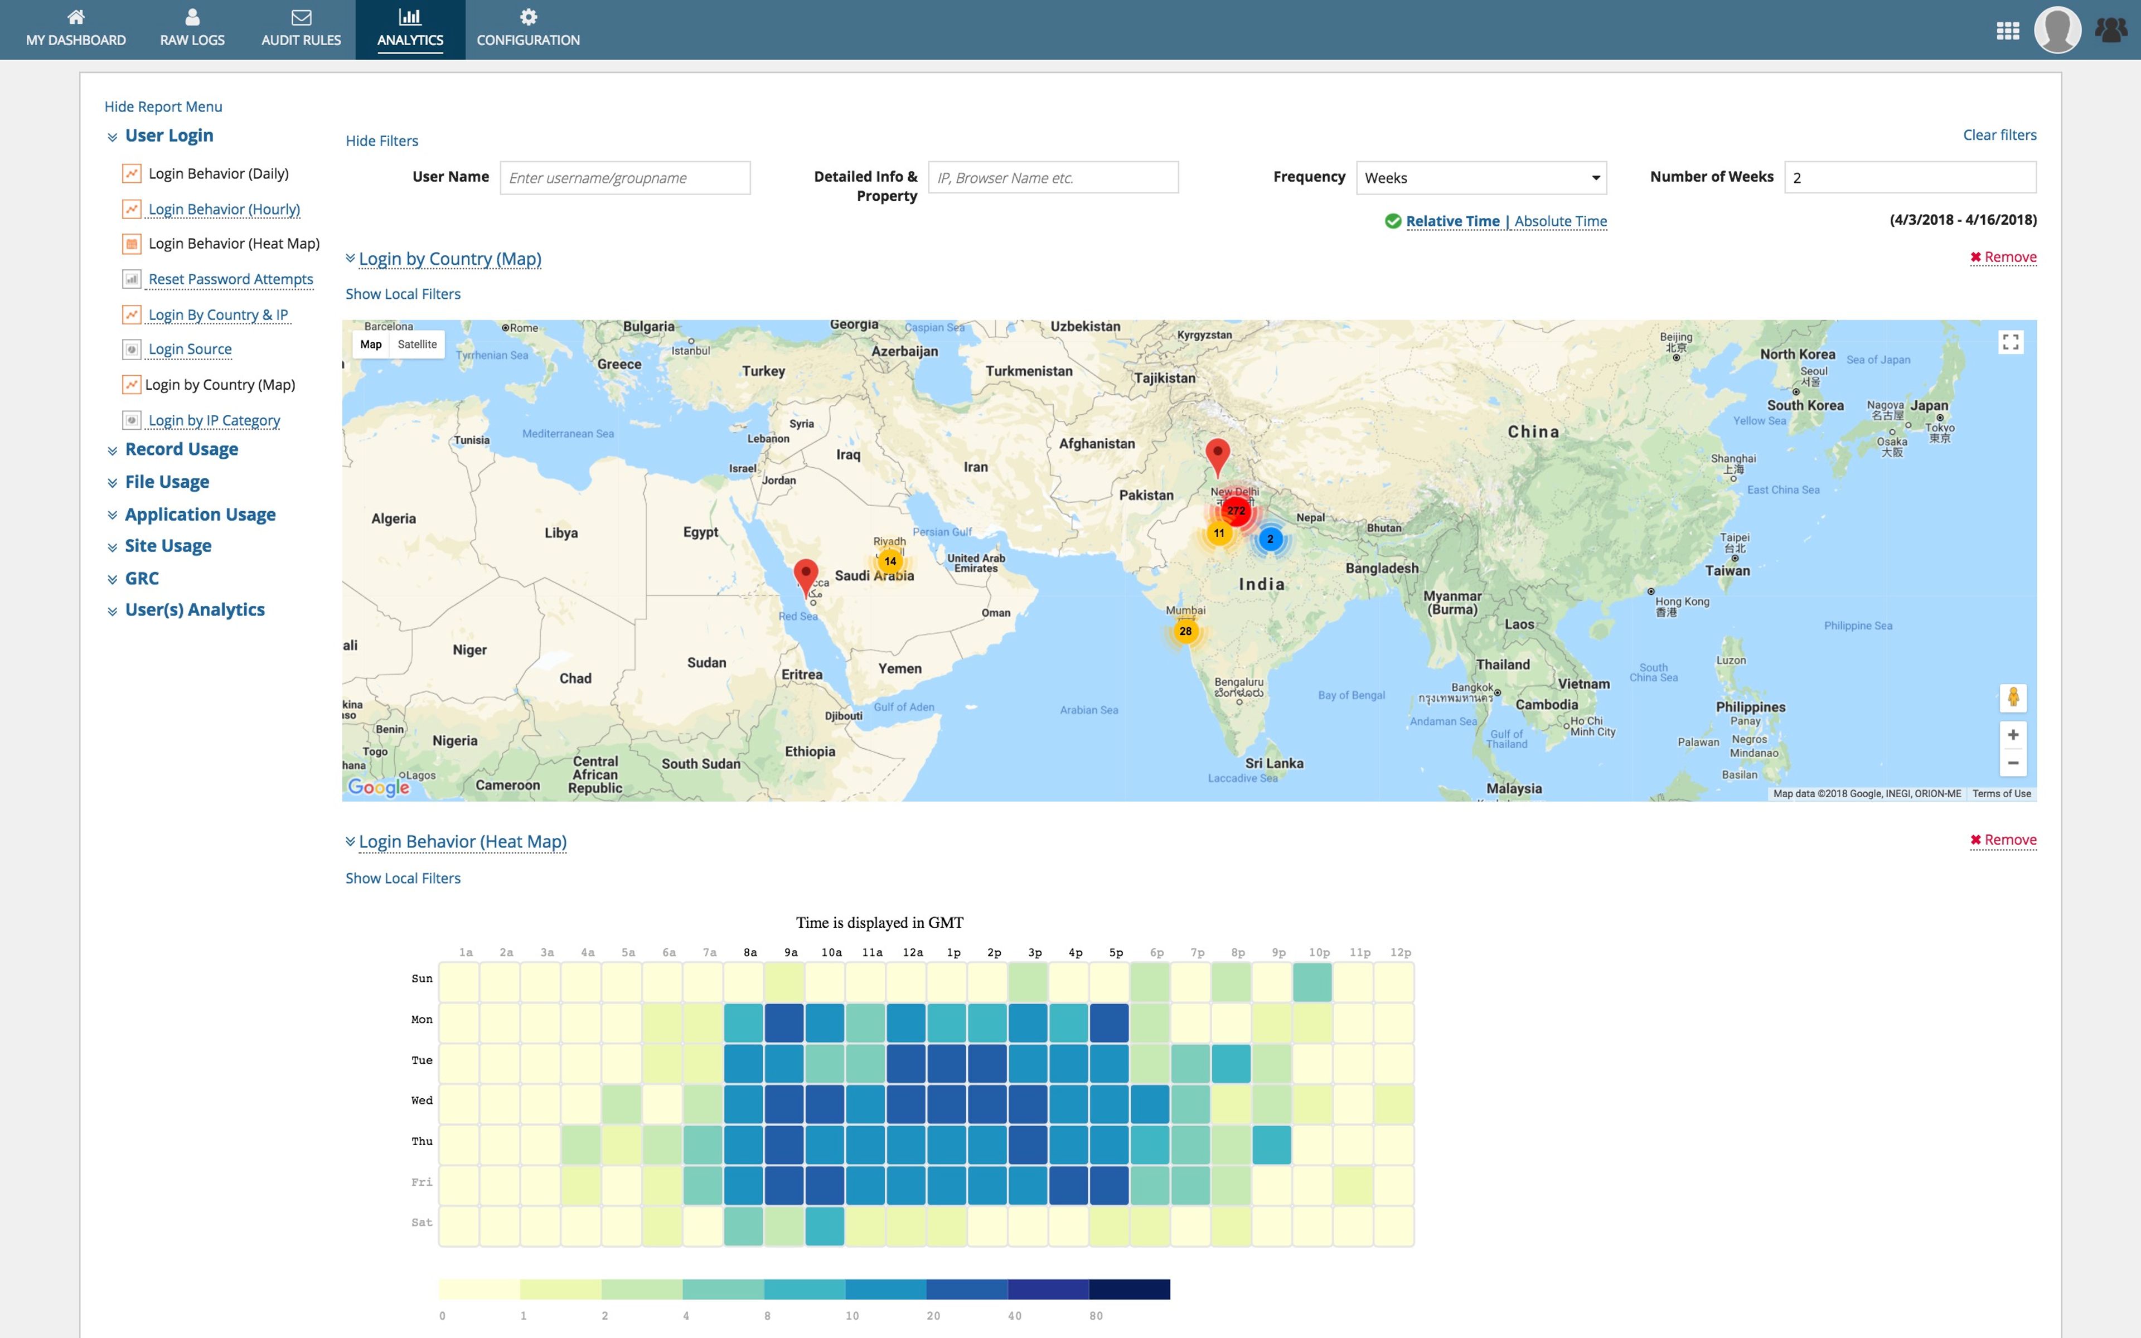Click the Street View pegman icon

2013,697
